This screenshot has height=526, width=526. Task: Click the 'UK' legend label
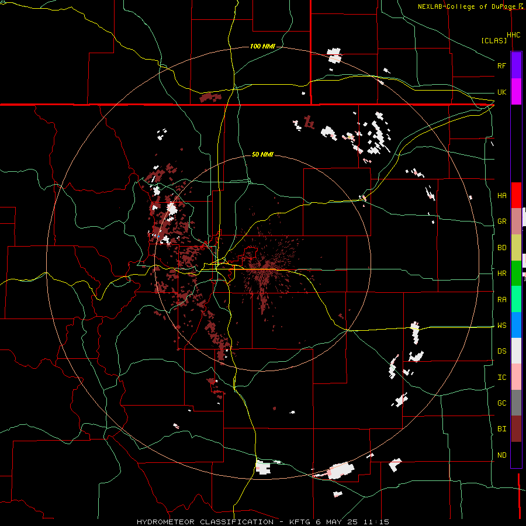point(501,92)
